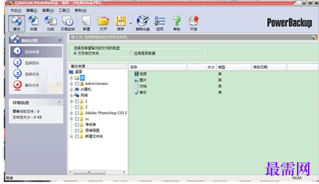
Task: Check the 思维导图 folder checkbox
Action: point(77,131)
